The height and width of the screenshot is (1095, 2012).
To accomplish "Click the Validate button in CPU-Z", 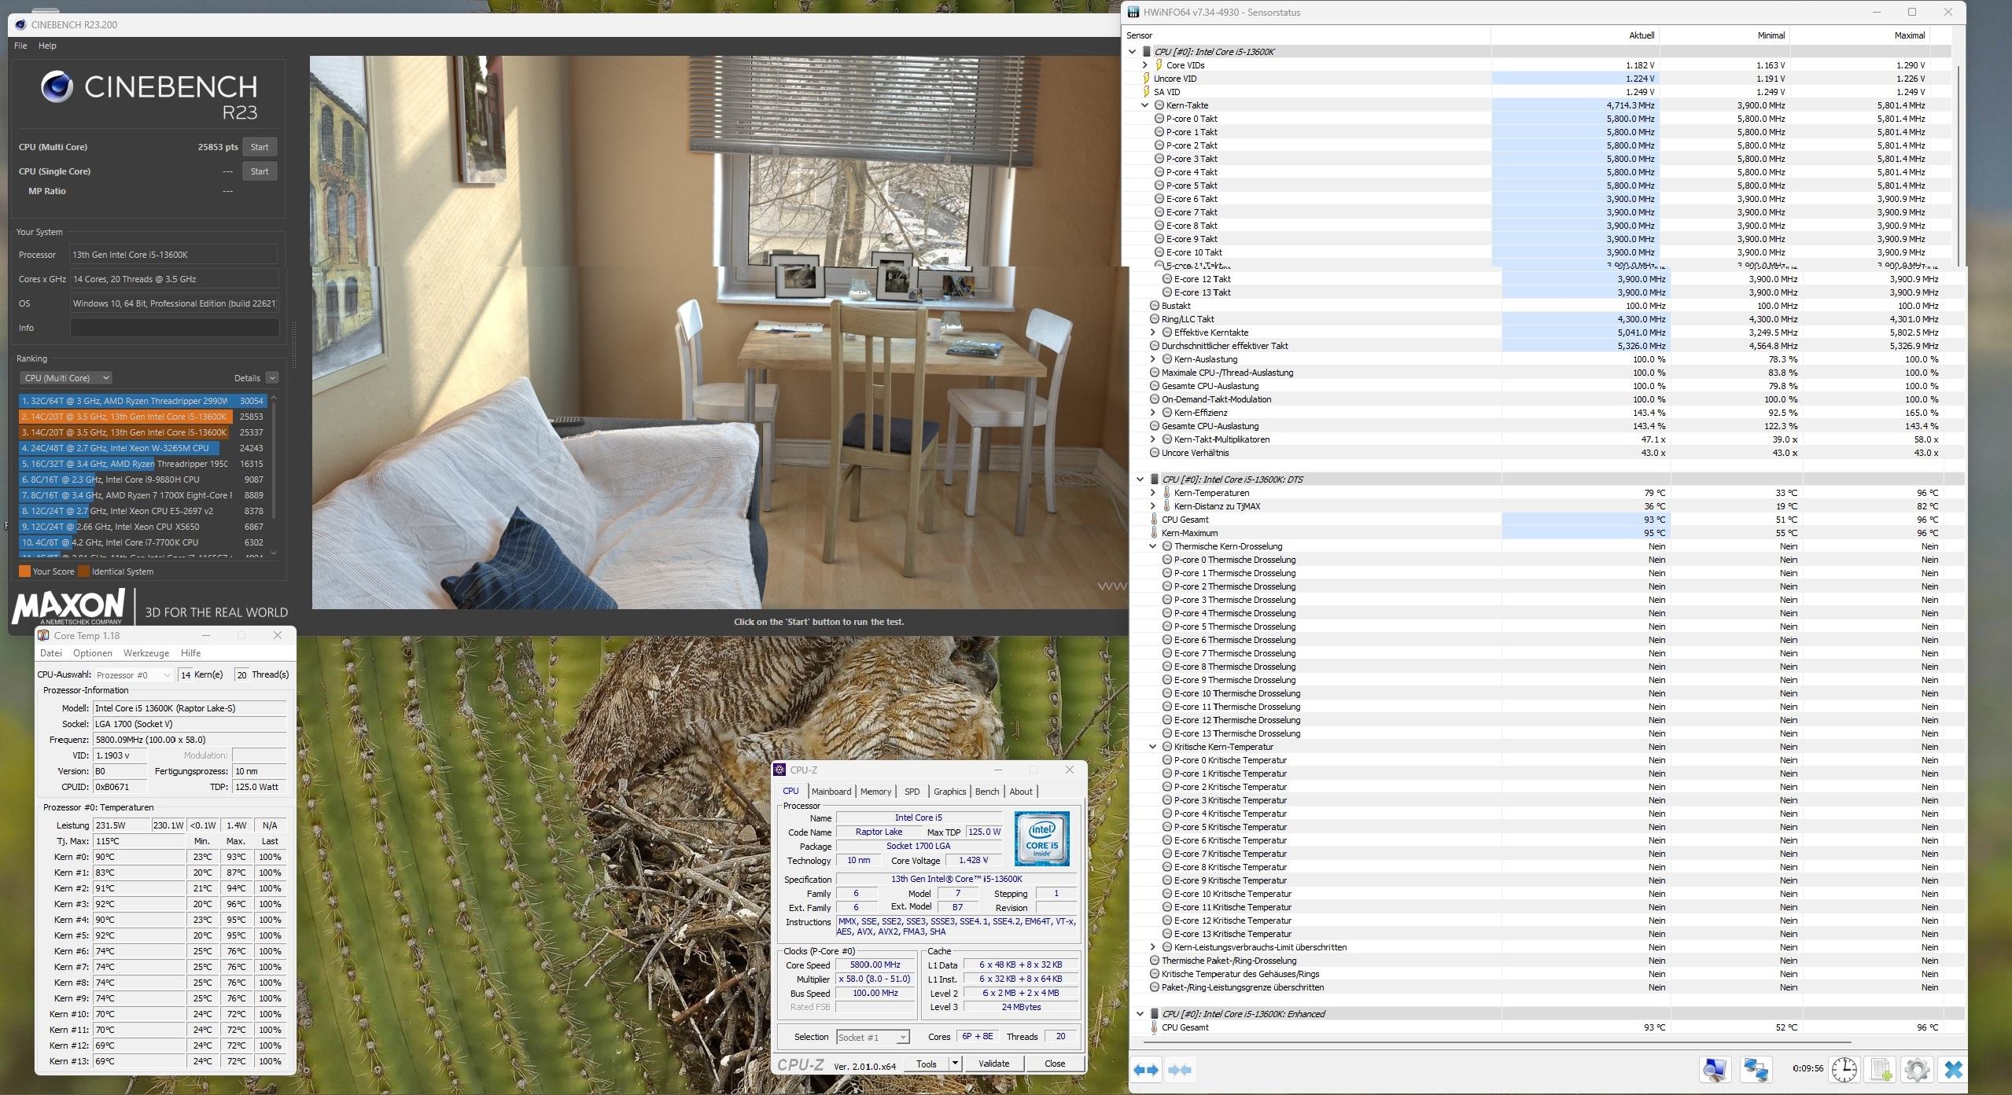I will tap(993, 1064).
